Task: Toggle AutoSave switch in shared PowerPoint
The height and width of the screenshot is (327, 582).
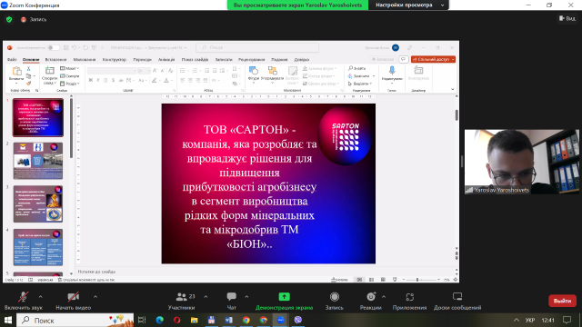Action: pyautogui.click(x=53, y=47)
